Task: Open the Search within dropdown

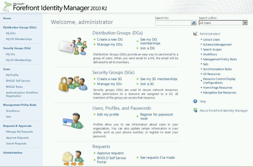Action: tap(223, 23)
